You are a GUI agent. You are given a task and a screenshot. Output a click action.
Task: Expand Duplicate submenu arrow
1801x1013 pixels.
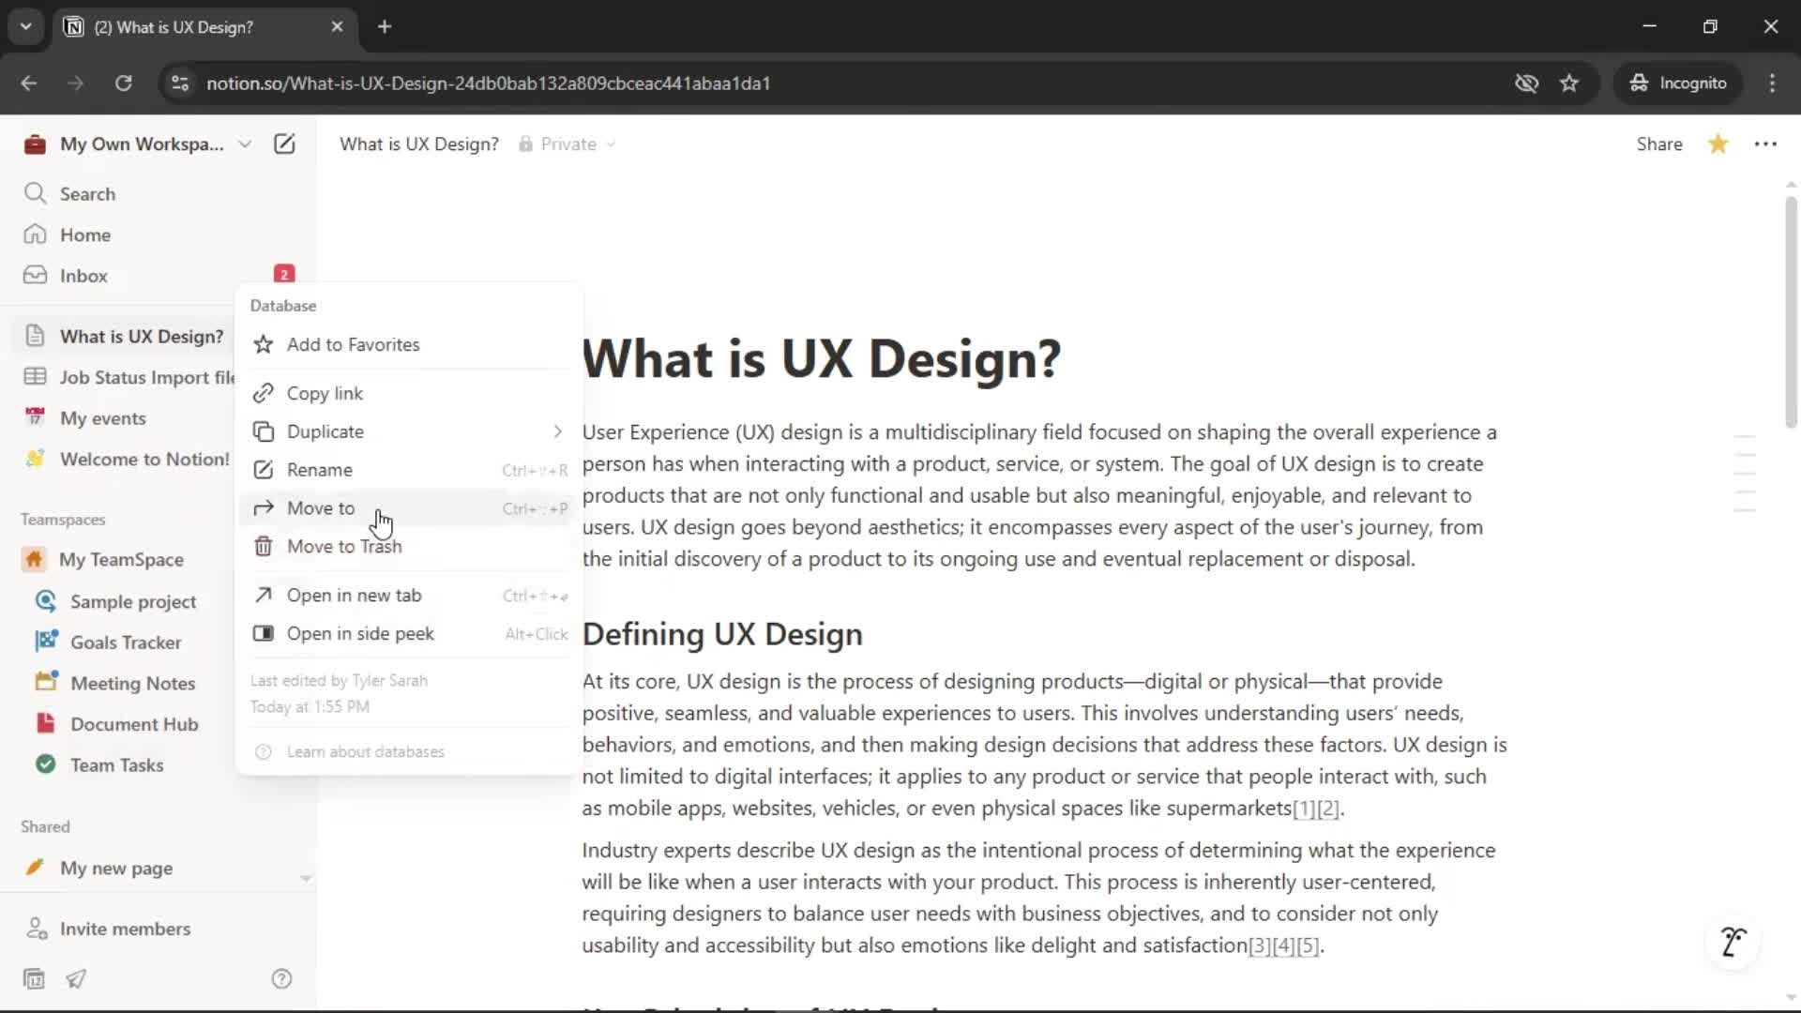tap(558, 431)
